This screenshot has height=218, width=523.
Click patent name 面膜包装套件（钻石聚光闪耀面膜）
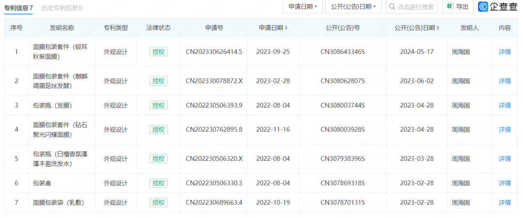pos(62,129)
